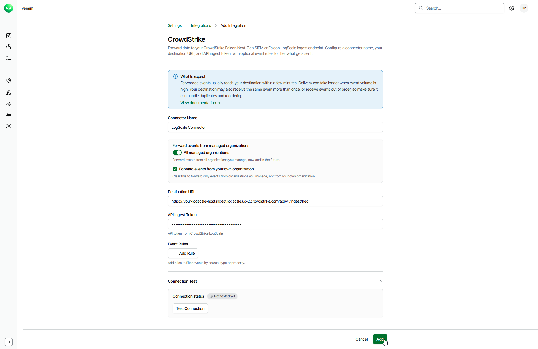Open the diamond-shaped icon in sidebar
538x349 pixels.
[x=9, y=104]
